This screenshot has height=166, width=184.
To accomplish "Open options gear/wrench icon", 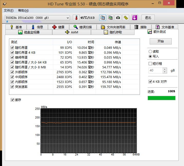I will point(126,18).
